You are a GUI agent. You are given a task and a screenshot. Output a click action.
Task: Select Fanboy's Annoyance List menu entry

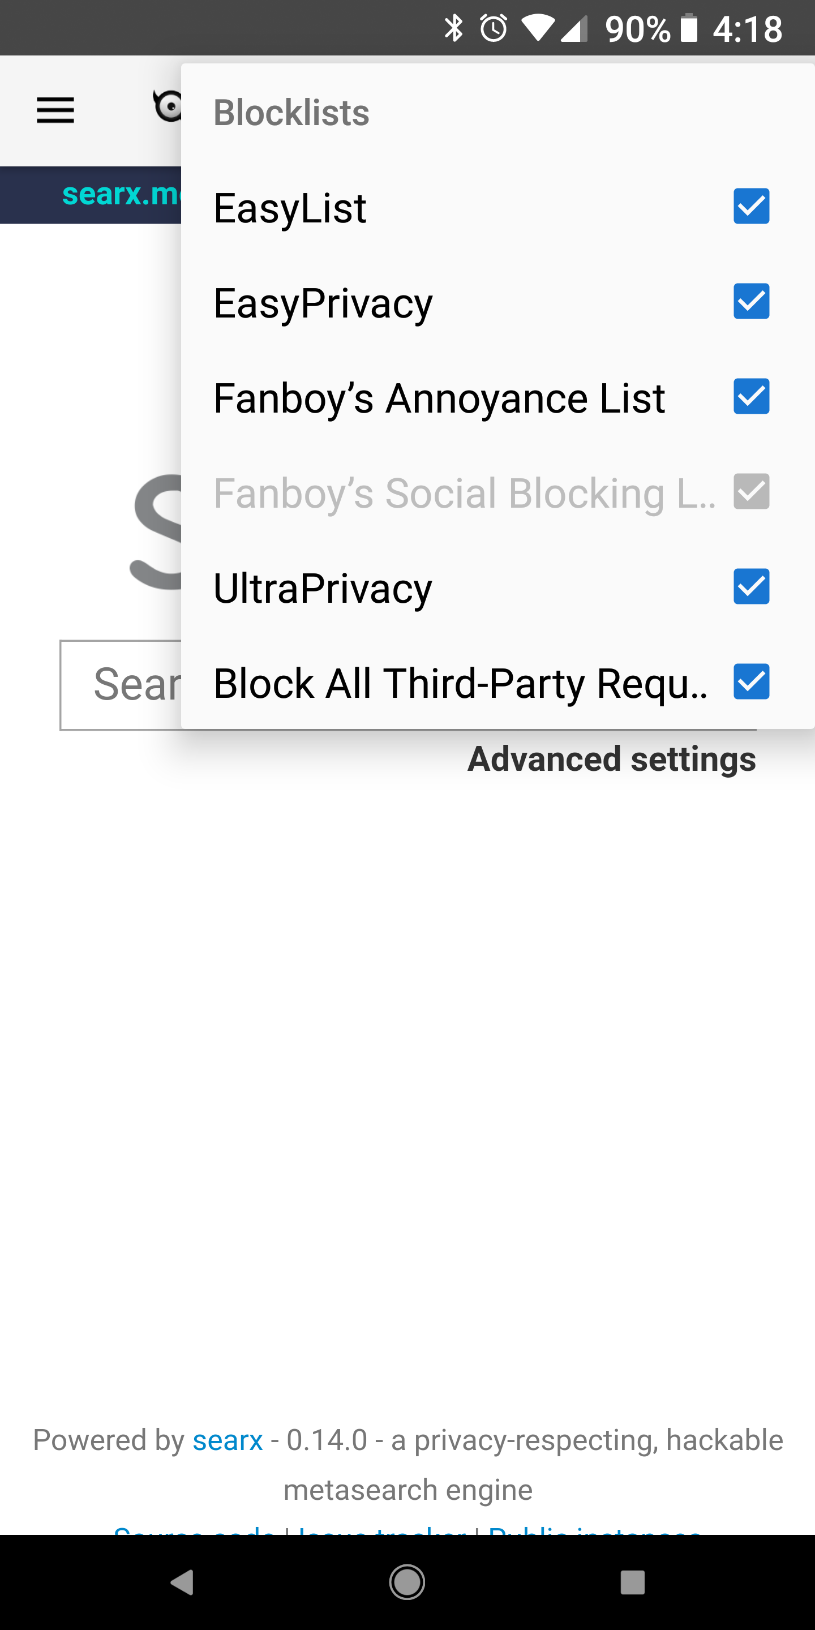(x=498, y=398)
